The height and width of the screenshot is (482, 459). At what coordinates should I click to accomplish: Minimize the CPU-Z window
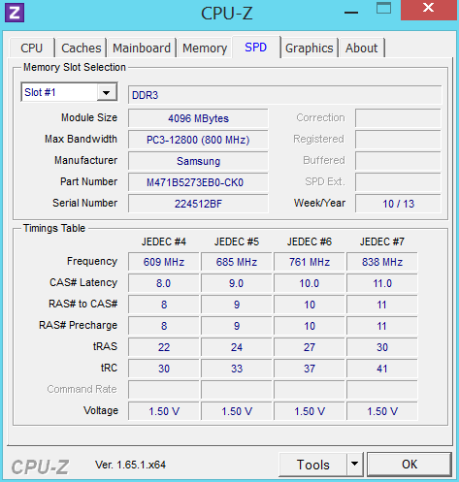(x=351, y=13)
